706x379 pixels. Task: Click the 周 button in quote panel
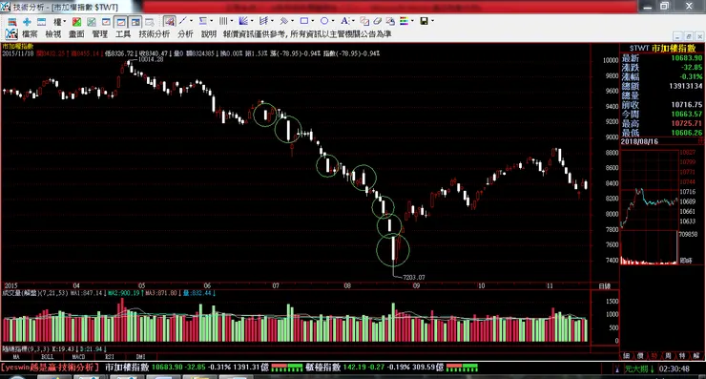click(668, 355)
